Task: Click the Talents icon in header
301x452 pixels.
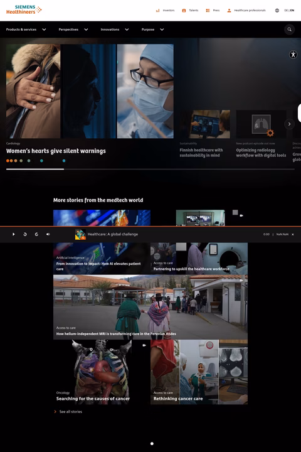Action: click(x=184, y=11)
